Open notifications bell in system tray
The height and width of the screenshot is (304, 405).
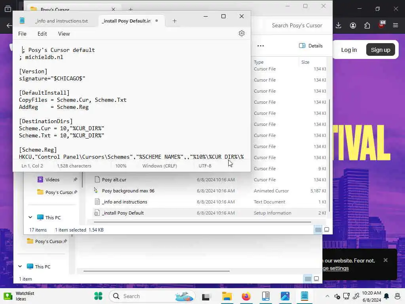click(386, 296)
